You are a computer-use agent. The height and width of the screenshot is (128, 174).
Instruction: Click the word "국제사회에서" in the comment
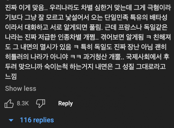click(x=144, y=57)
